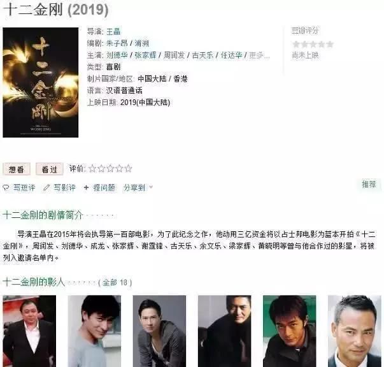The width and height of the screenshot is (384, 367).
Task: Open the first celebrity photo, man in suit
Action: [29, 331]
